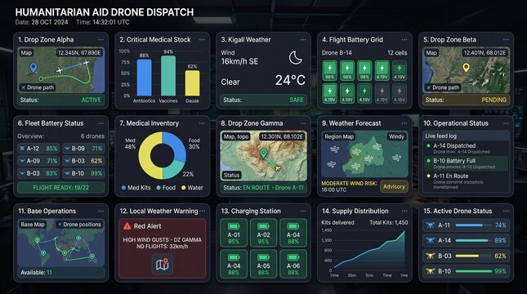Click the PENDING status bar in Drop Zone Beta
527x294 pixels.
pos(466,100)
